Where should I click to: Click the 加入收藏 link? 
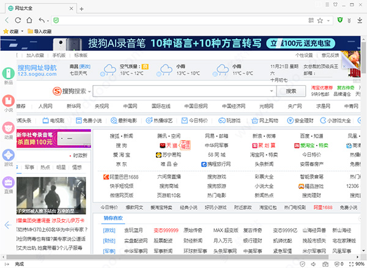click(35, 55)
